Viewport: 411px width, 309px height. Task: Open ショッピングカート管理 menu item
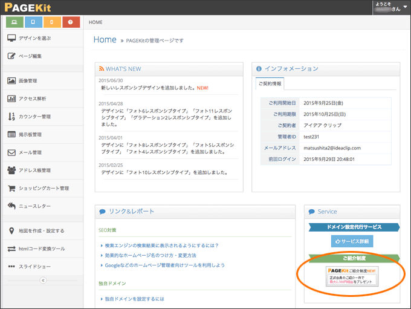[44, 188]
